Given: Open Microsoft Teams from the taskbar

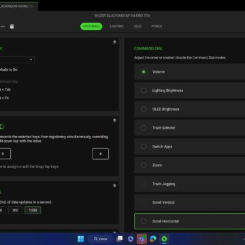Looking at the screenshot, I should click(x=142, y=239).
